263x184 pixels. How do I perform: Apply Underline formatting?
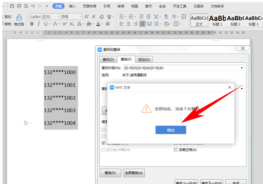tap(45, 24)
